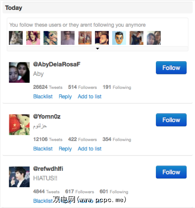The height and width of the screenshot is (208, 195).
Task: Click the bearded man avatar thumbnail
Action: pos(102,38)
